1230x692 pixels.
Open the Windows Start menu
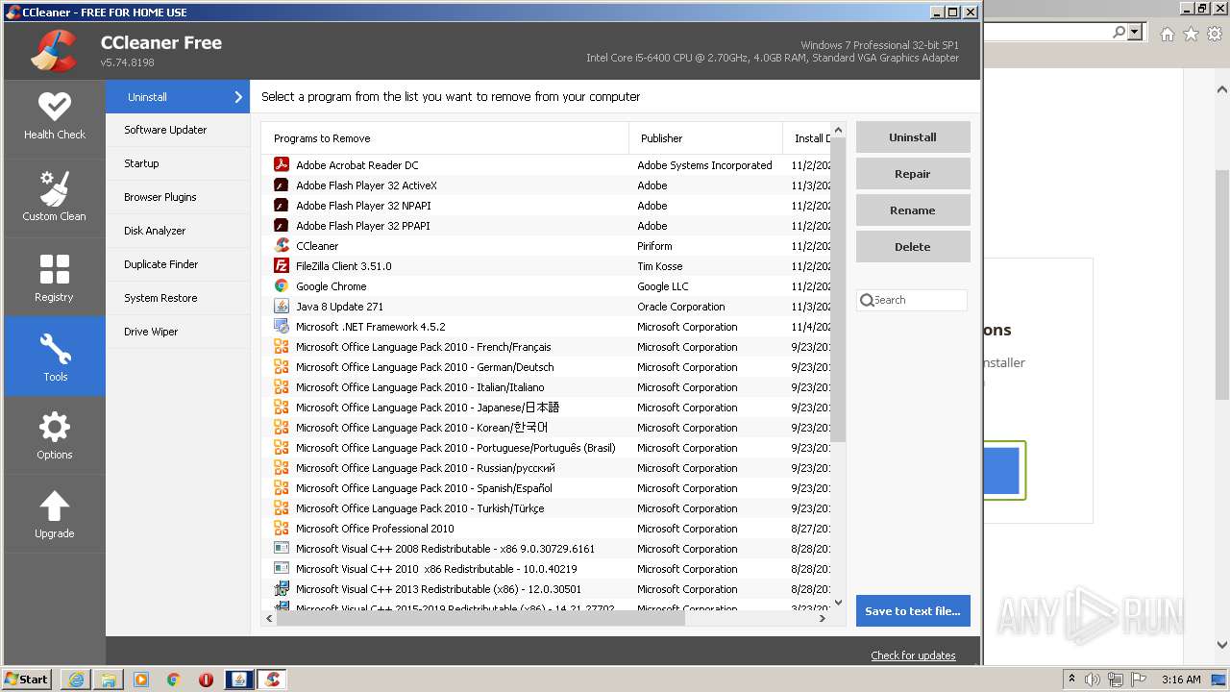[x=28, y=680]
